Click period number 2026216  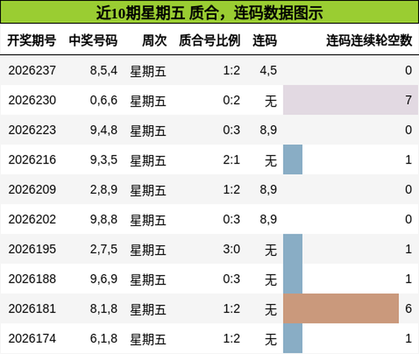(32, 160)
